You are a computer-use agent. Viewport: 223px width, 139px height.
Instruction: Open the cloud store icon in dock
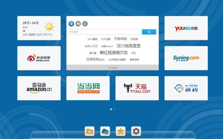[x=105, y=131]
